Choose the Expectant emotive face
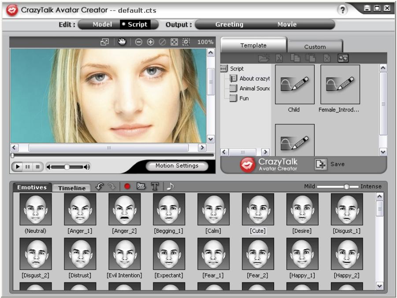Screen dimensions: 397x298 pyautogui.click(x=169, y=253)
